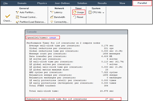Click the LE wall-clock time per iteration line
This screenshot has height=101, width=153.
[76, 62]
